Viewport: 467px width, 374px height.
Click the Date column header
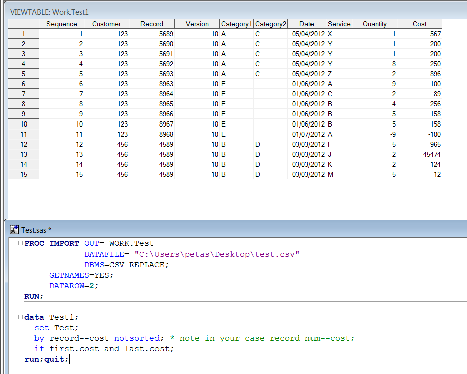[306, 24]
